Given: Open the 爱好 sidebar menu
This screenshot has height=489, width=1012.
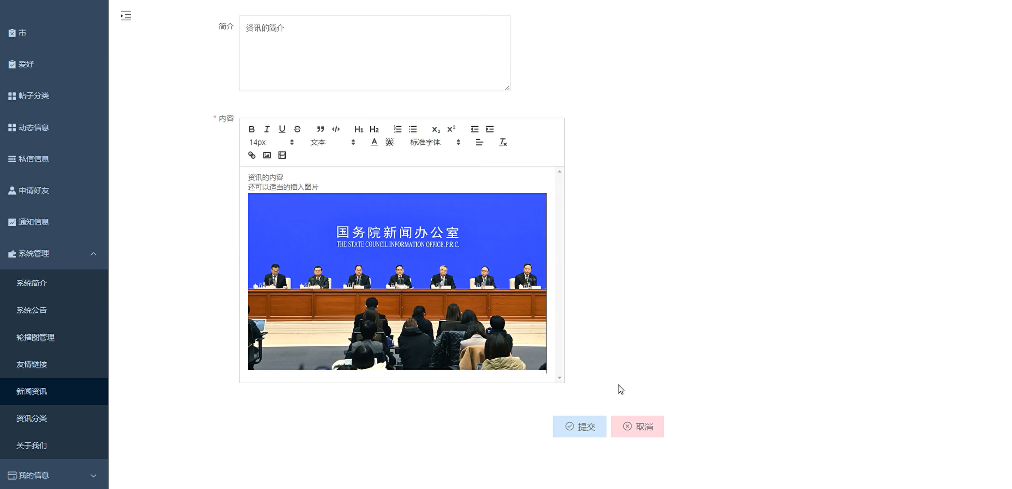Looking at the screenshot, I should [x=54, y=64].
